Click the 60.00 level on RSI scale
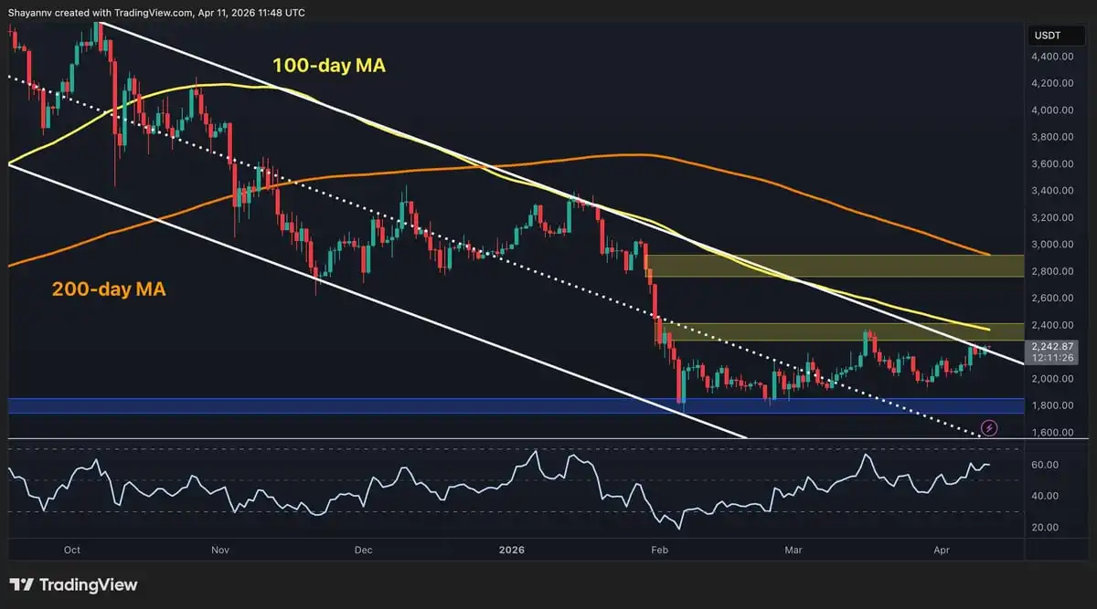Image resolution: width=1097 pixels, height=609 pixels. pos(1045,465)
